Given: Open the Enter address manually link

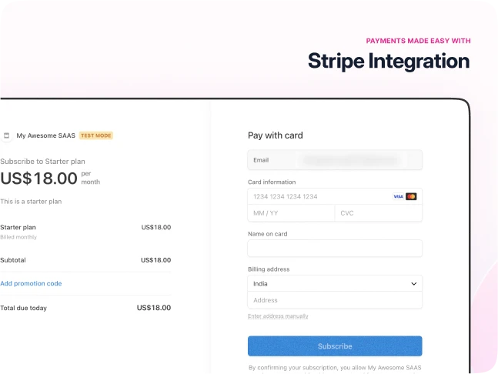Looking at the screenshot, I should (278, 316).
